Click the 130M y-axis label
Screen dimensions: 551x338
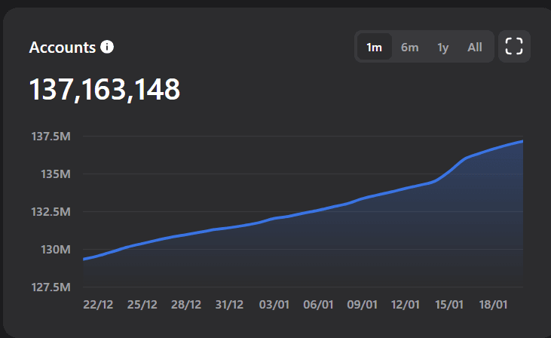(55, 250)
